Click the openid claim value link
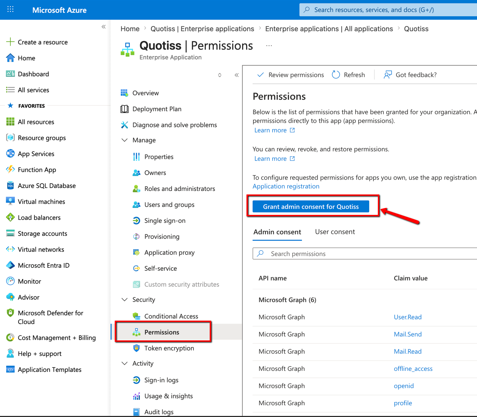 (404, 386)
